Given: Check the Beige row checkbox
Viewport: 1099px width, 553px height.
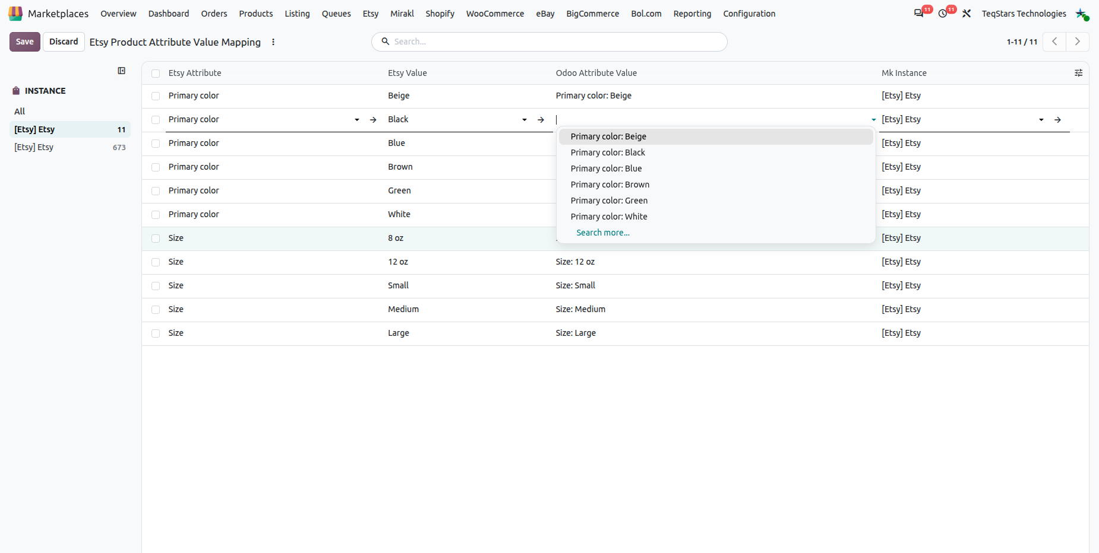Looking at the screenshot, I should (x=156, y=96).
